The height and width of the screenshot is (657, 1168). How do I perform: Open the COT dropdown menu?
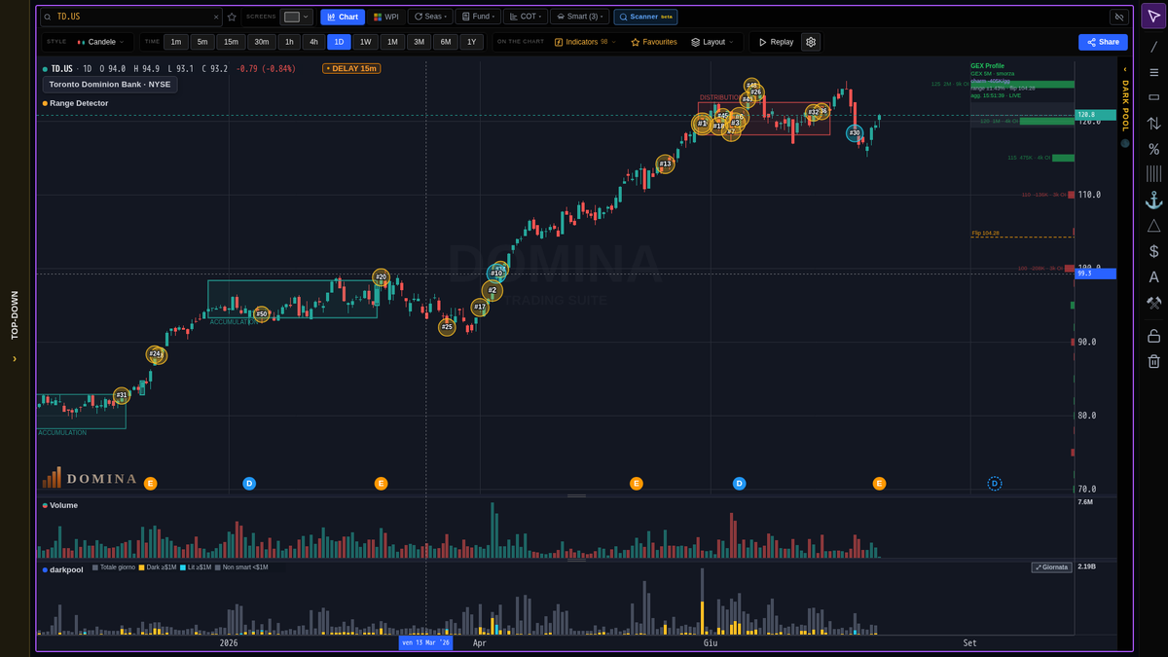point(525,17)
